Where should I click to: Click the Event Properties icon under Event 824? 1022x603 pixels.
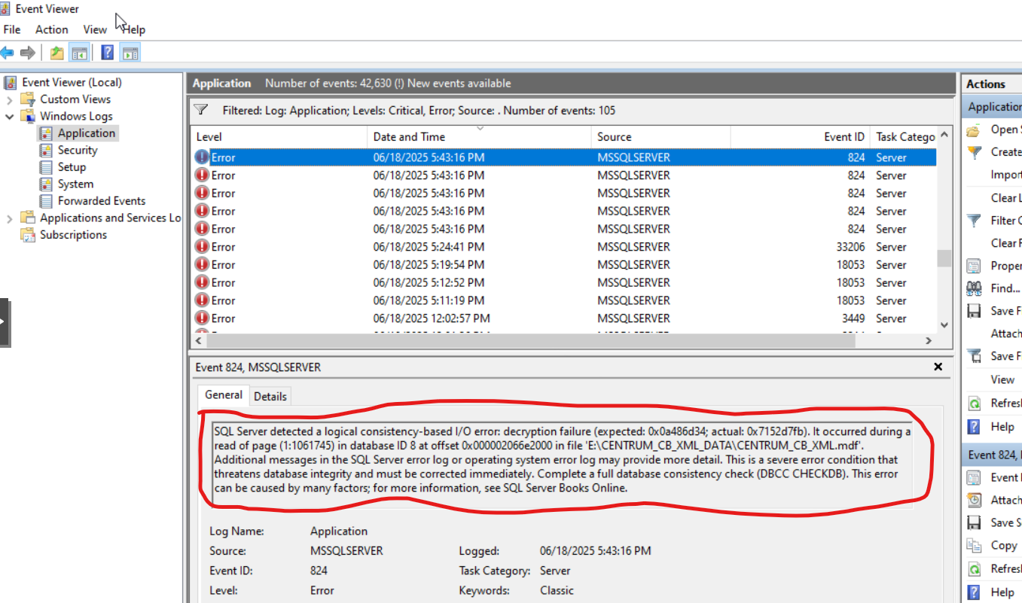click(x=974, y=477)
